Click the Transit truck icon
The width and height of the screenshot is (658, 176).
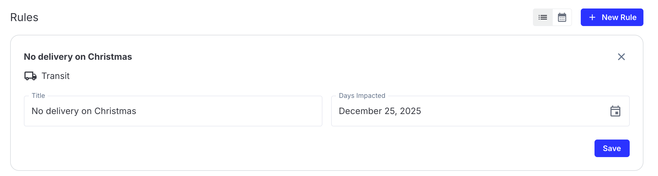(x=31, y=76)
